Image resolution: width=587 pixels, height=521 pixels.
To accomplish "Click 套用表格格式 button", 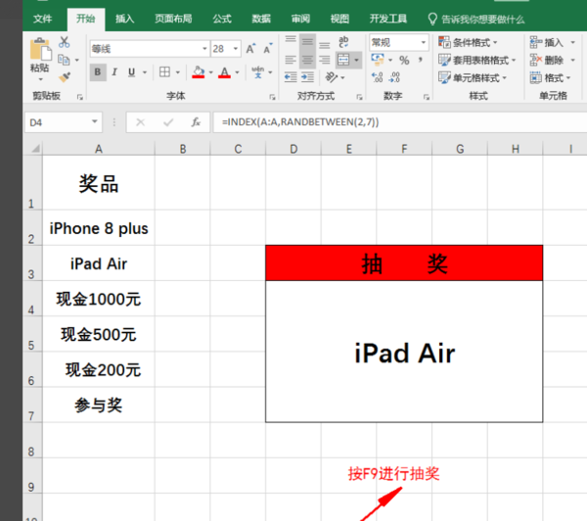I will click(x=477, y=60).
